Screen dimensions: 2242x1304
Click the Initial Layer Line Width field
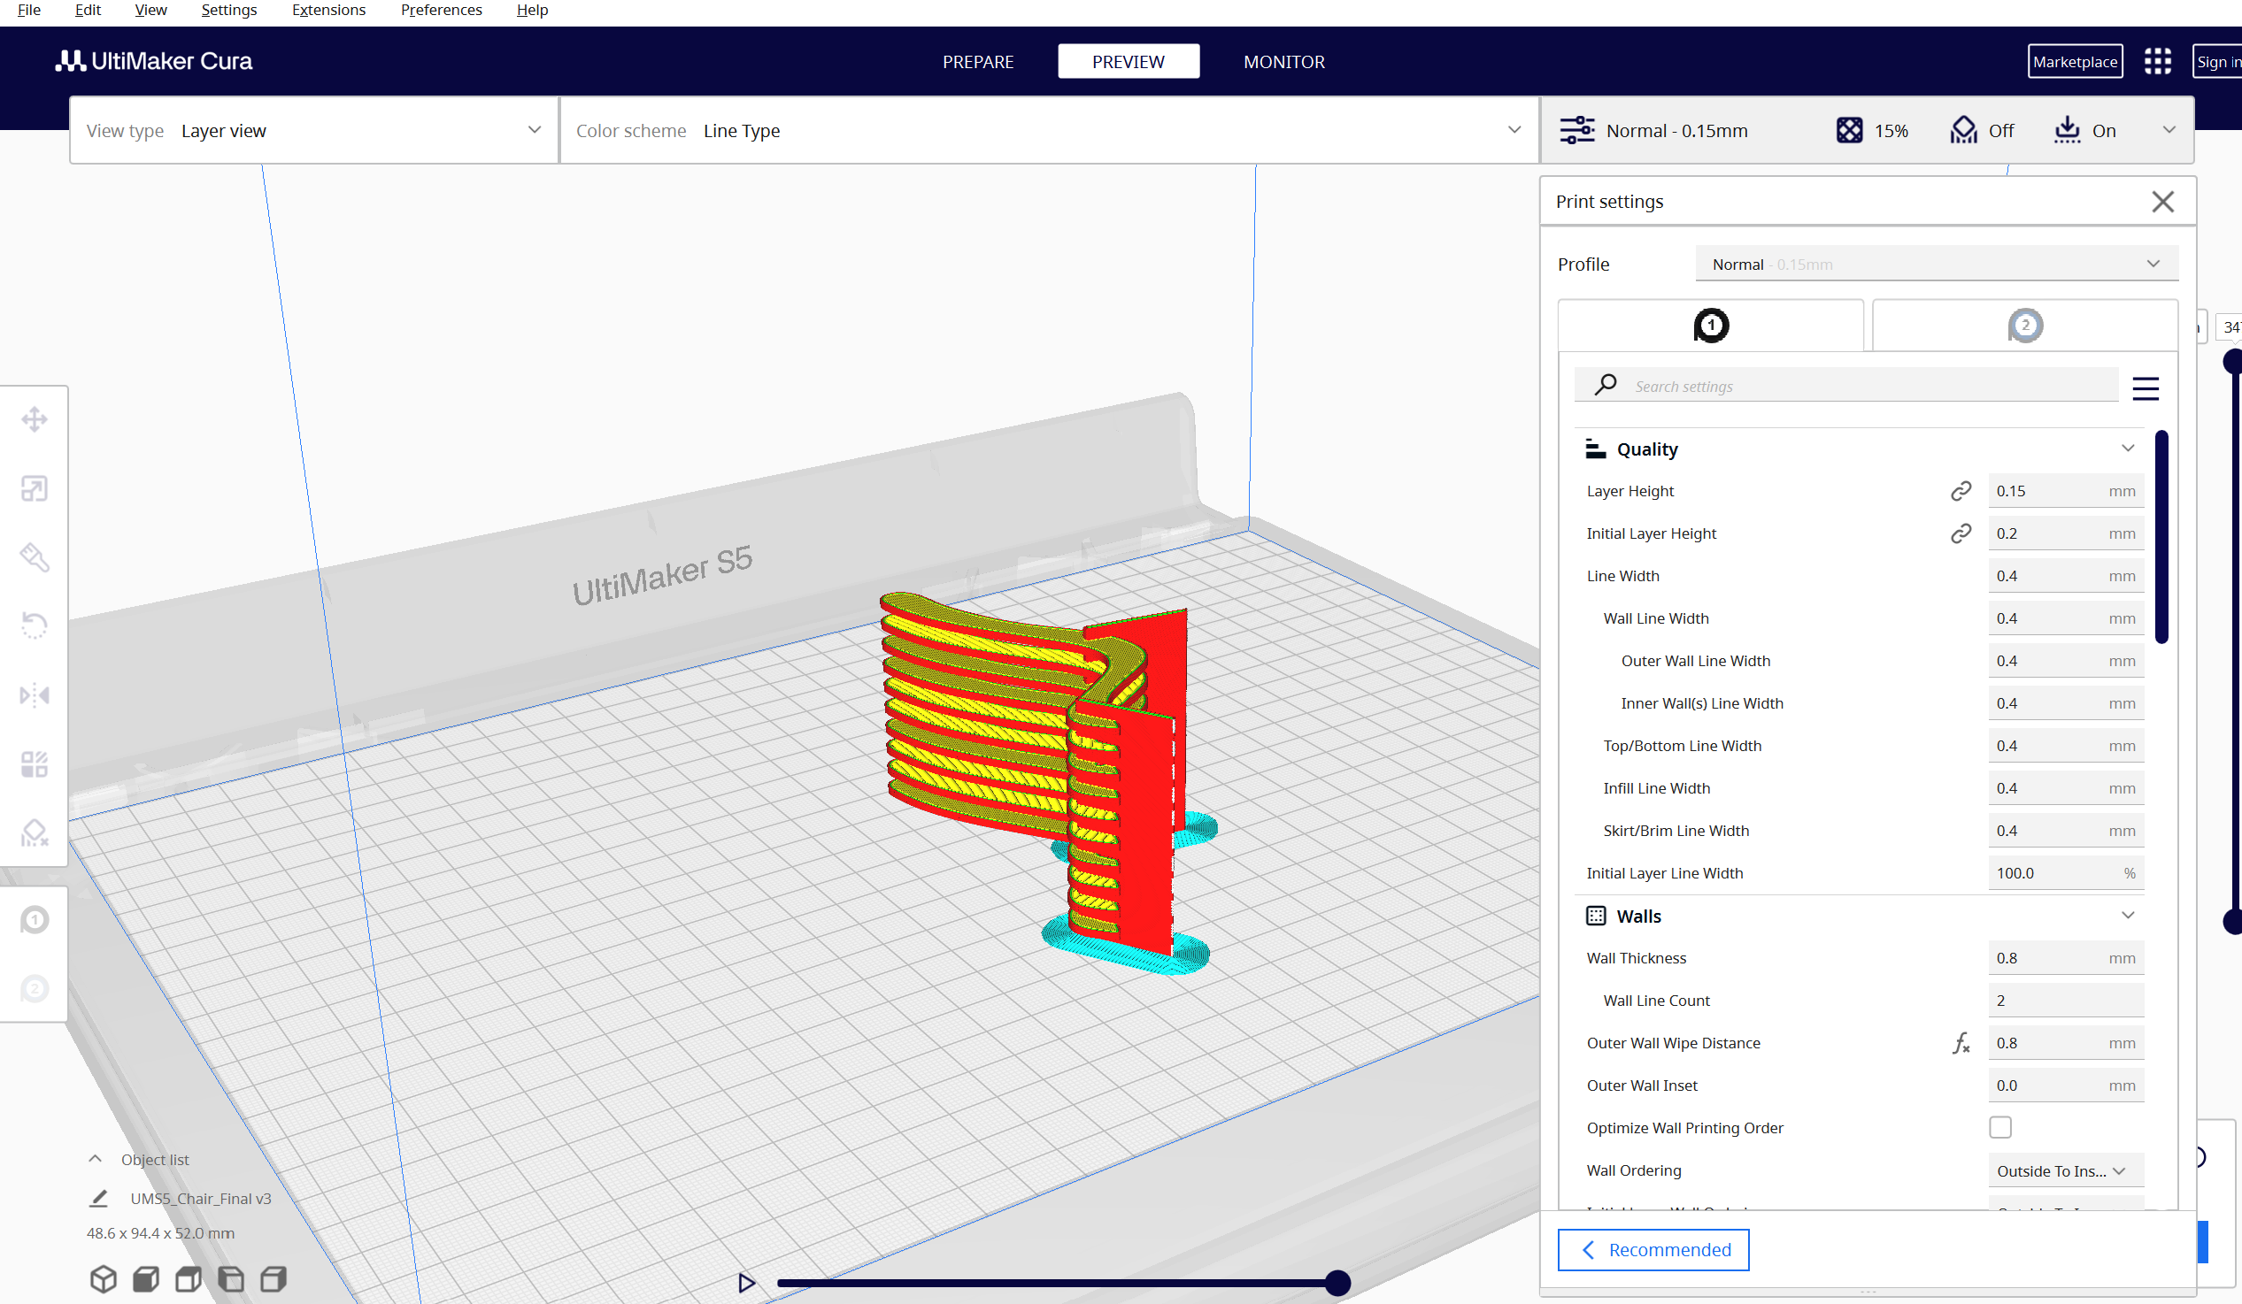point(2066,873)
